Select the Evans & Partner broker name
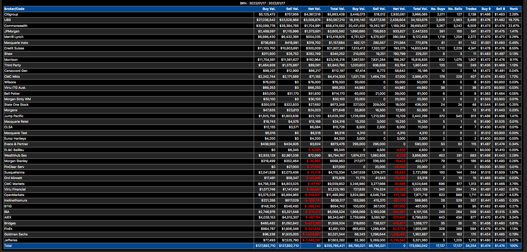This screenshot has width=527, height=252. pyautogui.click(x=16, y=144)
